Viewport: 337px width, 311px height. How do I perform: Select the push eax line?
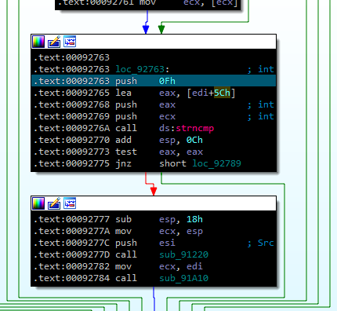coord(154,104)
